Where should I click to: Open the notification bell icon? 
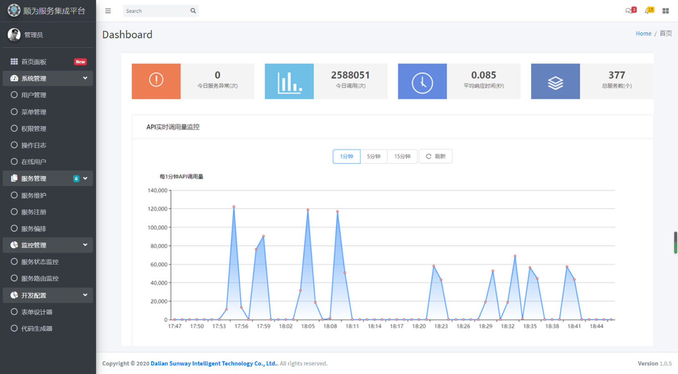(x=647, y=10)
